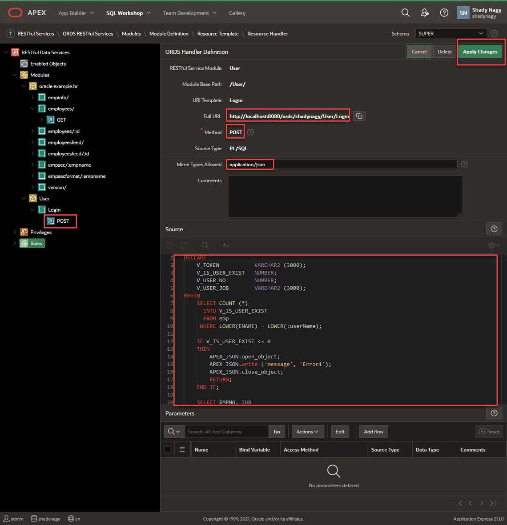Image resolution: width=507 pixels, height=525 pixels.
Task: Click the Apply Changes button
Action: pyautogui.click(x=480, y=52)
